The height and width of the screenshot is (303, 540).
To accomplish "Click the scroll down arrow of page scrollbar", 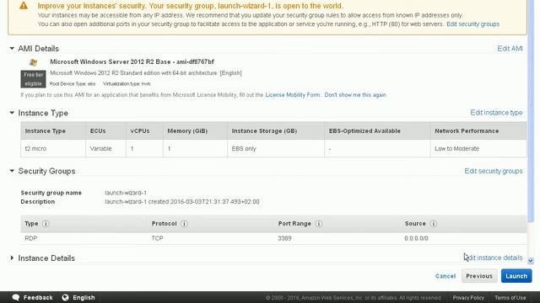I will pos(531,261).
